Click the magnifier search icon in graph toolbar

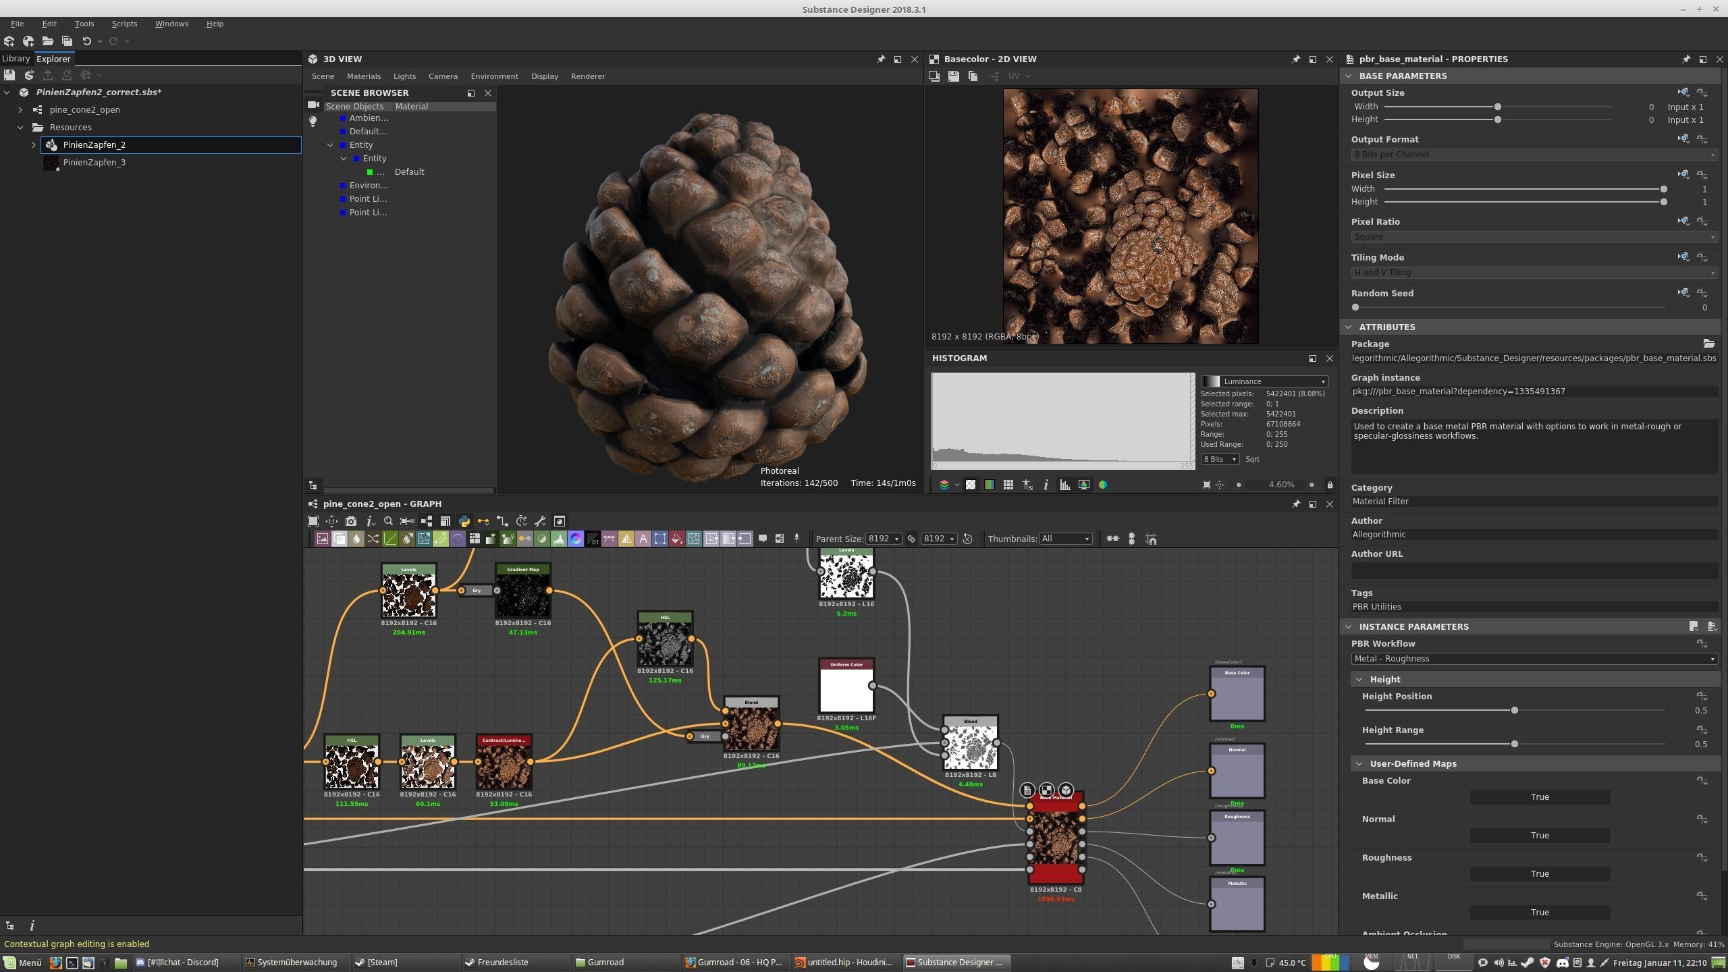coord(388,521)
